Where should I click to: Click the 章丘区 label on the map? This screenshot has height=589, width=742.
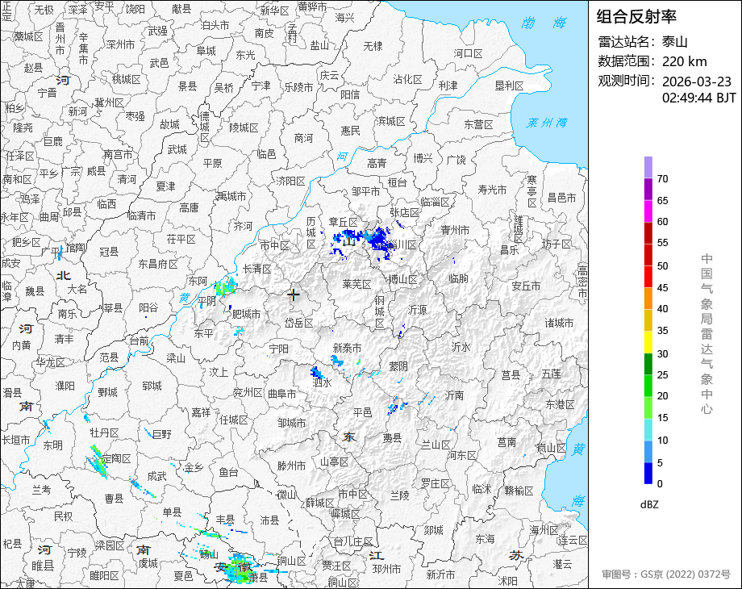pos(343,222)
